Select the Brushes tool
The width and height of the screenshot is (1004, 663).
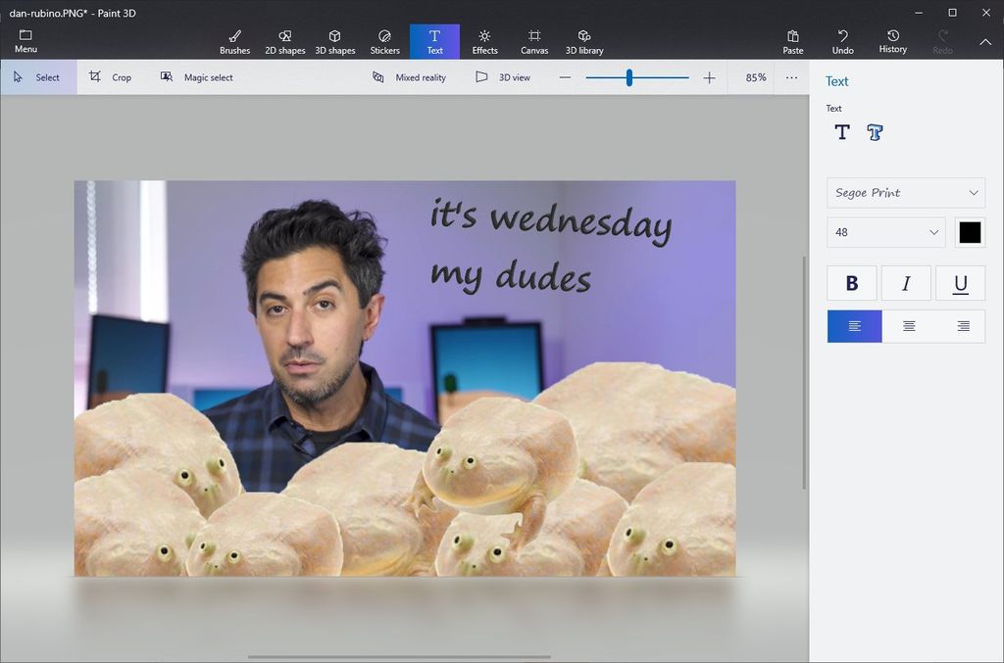234,40
